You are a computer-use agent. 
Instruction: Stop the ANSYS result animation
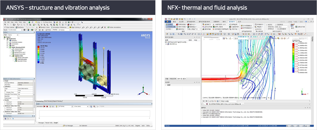tap(47, 106)
